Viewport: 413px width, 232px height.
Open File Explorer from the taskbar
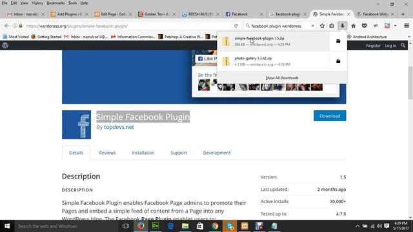tap(185, 226)
